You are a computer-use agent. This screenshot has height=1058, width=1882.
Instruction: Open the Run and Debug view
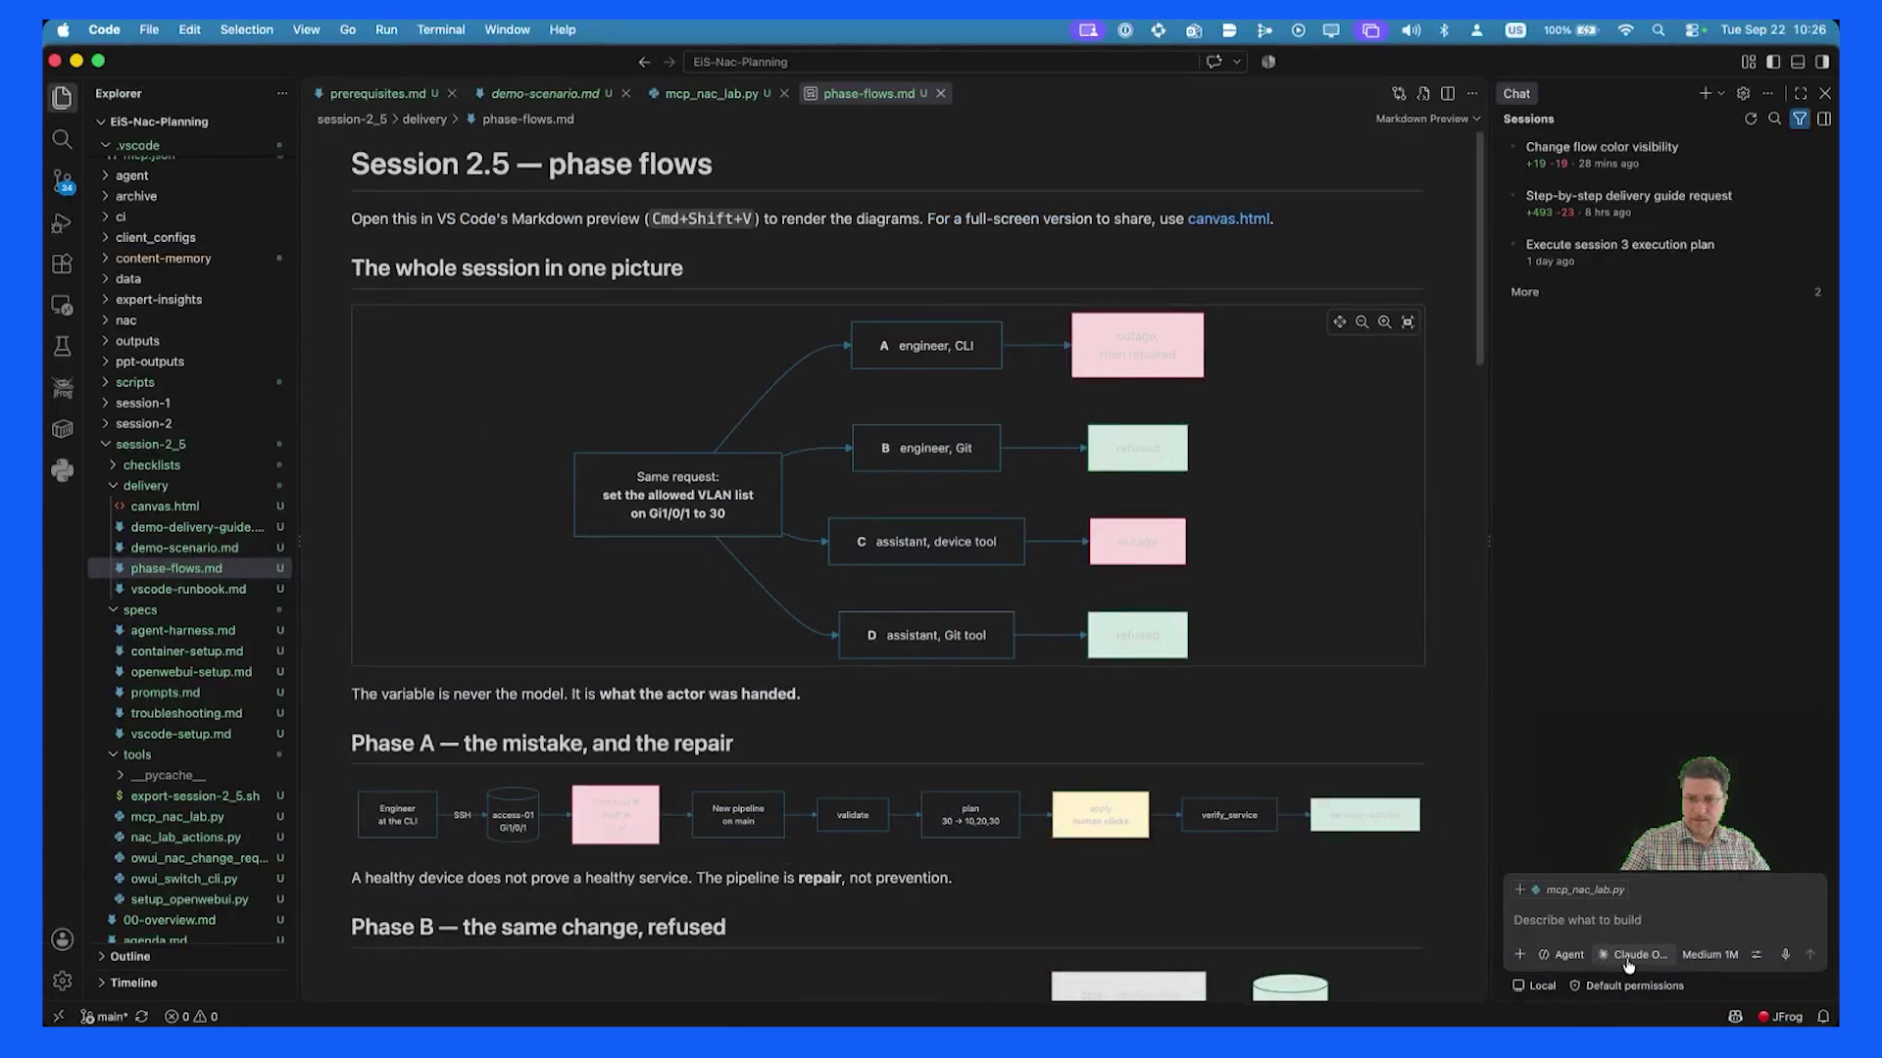(x=62, y=223)
